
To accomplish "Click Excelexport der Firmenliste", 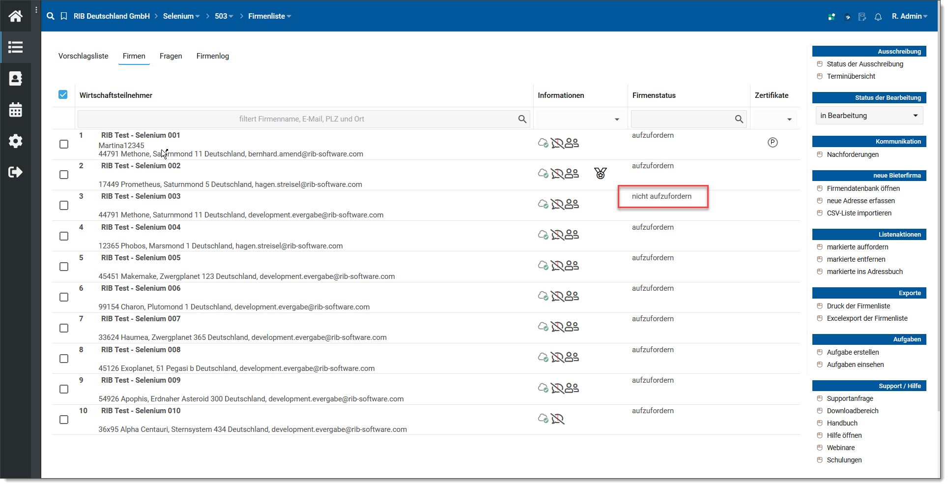I will [867, 318].
